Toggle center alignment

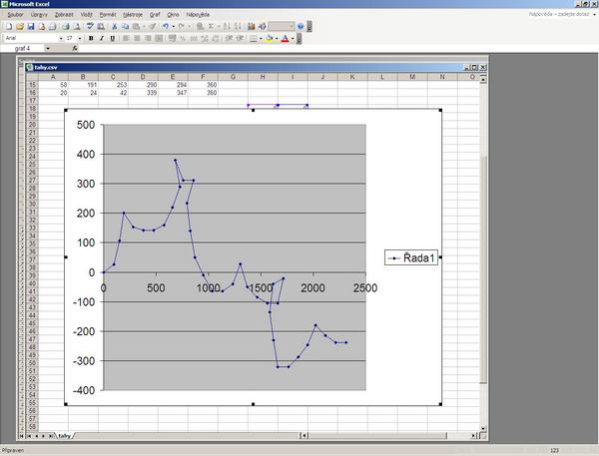137,38
